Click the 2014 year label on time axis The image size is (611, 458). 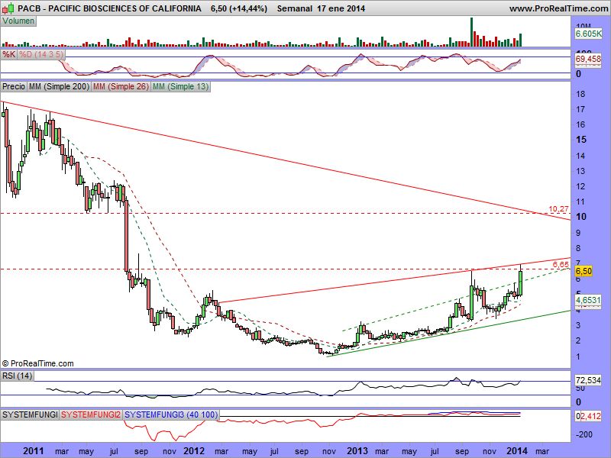[x=517, y=451]
